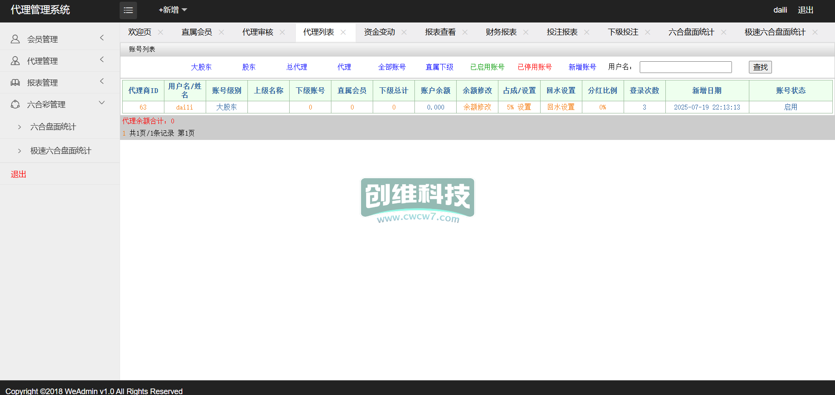Open 极速六合盘面统计 in the sidebar
835x395 pixels.
coord(60,151)
